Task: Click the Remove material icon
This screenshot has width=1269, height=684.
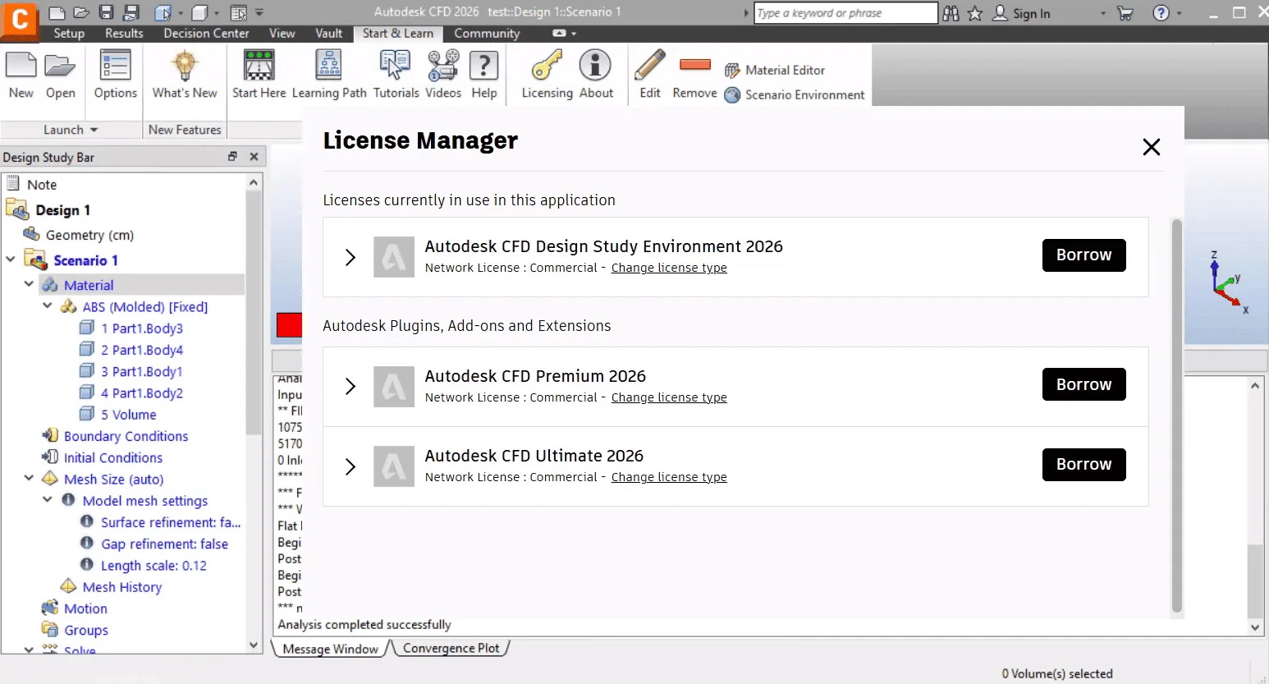Action: (x=695, y=65)
